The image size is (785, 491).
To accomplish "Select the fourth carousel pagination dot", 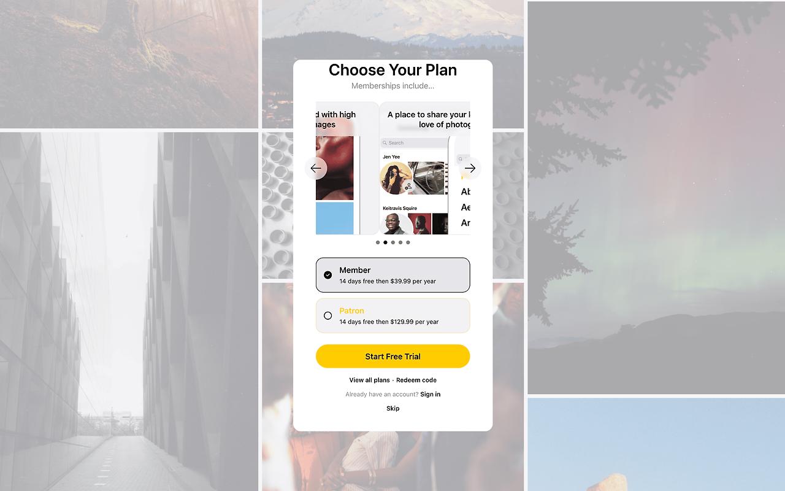I will point(400,242).
